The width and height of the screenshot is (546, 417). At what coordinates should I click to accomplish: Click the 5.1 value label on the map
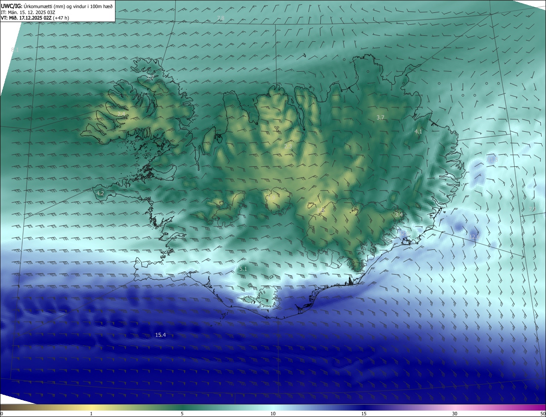click(243, 269)
